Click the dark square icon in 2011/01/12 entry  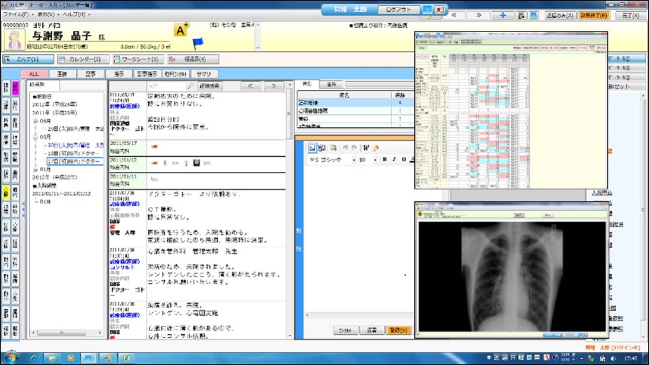pos(197,163)
